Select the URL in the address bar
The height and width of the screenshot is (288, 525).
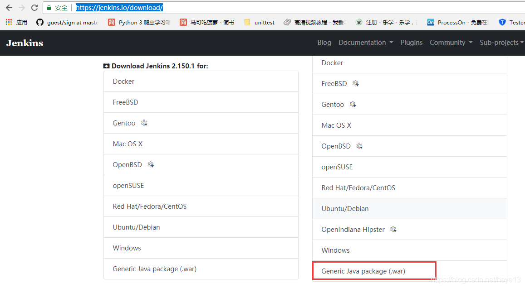[119, 8]
